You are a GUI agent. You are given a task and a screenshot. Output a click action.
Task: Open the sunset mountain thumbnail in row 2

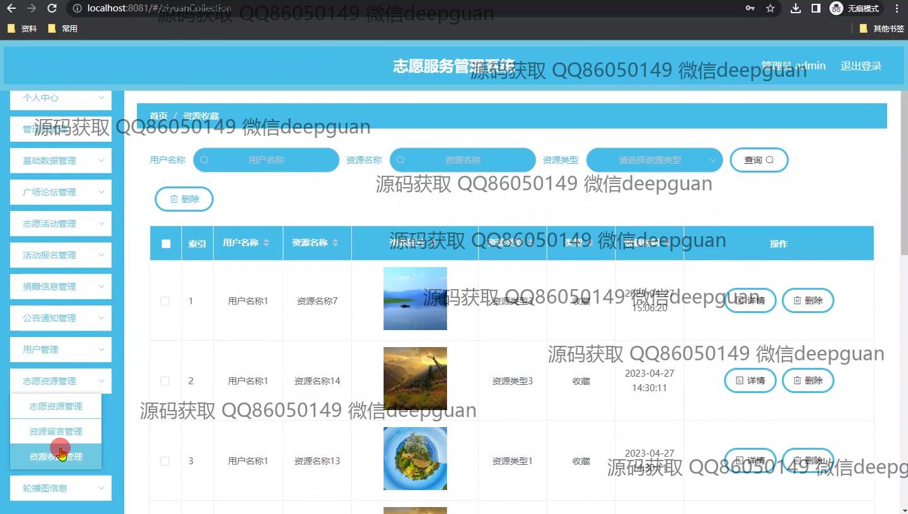[x=415, y=379]
